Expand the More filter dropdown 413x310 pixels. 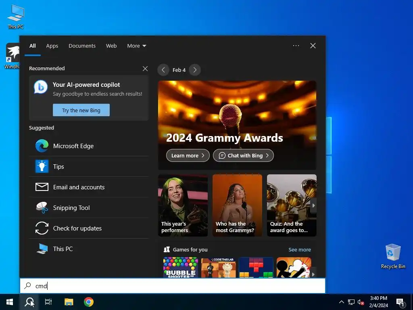[x=136, y=46]
